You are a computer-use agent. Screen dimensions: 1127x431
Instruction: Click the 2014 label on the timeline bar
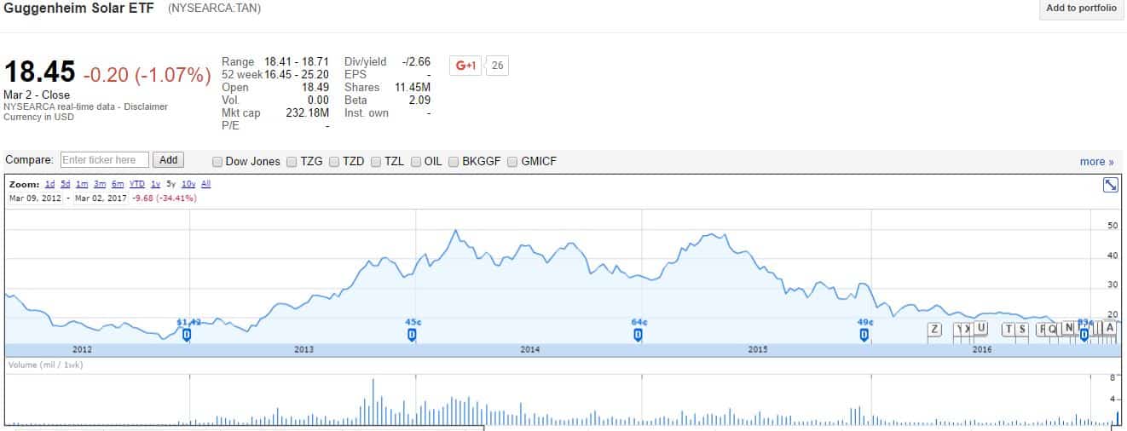click(x=530, y=349)
